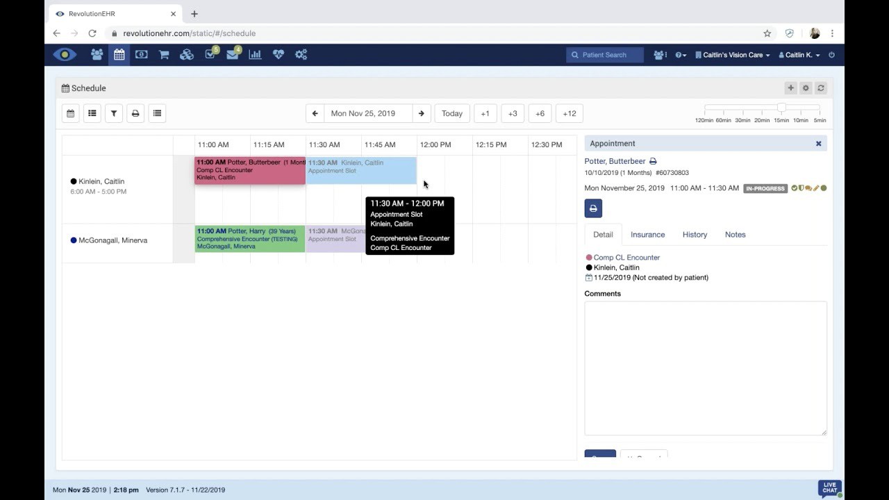889x500 pixels.
Task: Open patient link Potter, Butterbeer
Action: (x=615, y=161)
